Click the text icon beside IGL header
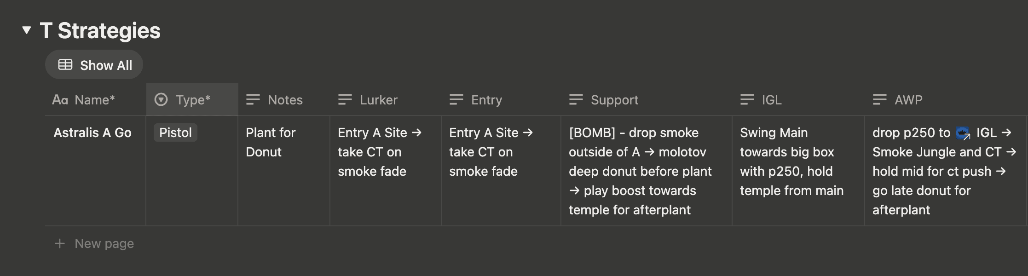 point(747,99)
